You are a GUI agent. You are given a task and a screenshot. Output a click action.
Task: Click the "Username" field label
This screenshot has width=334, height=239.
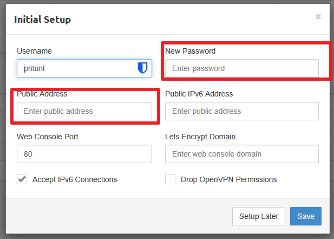pos(34,51)
